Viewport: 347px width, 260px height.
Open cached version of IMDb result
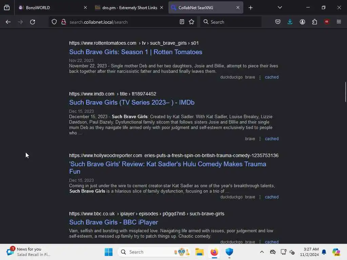click(x=272, y=139)
